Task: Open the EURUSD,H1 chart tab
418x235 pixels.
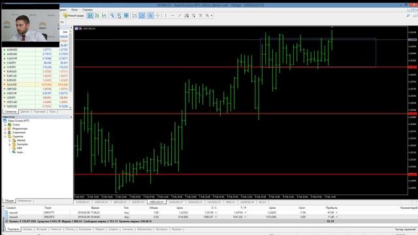Action: point(83,202)
